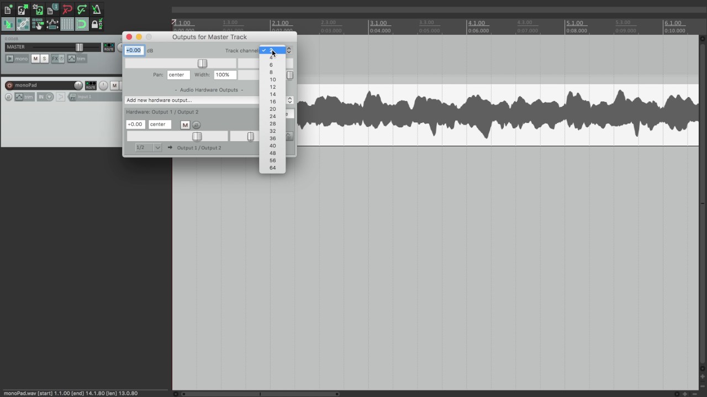Adjust the MASTER track volume fader
This screenshot has height=397, width=707.
coord(80,47)
